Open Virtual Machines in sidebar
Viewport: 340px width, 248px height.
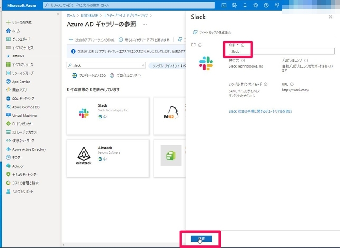tap(22, 116)
